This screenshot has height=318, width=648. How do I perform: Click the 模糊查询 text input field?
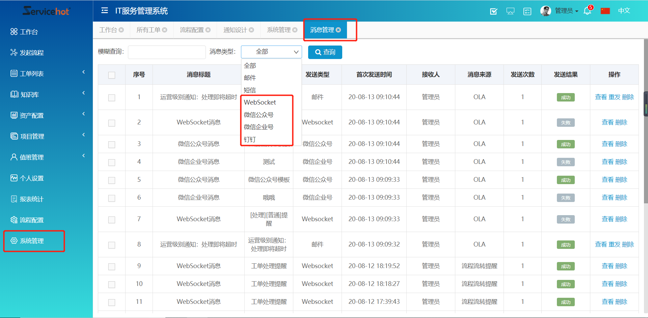(x=167, y=52)
